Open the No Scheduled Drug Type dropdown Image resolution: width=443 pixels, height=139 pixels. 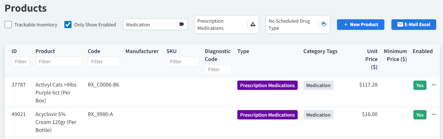coord(292,25)
